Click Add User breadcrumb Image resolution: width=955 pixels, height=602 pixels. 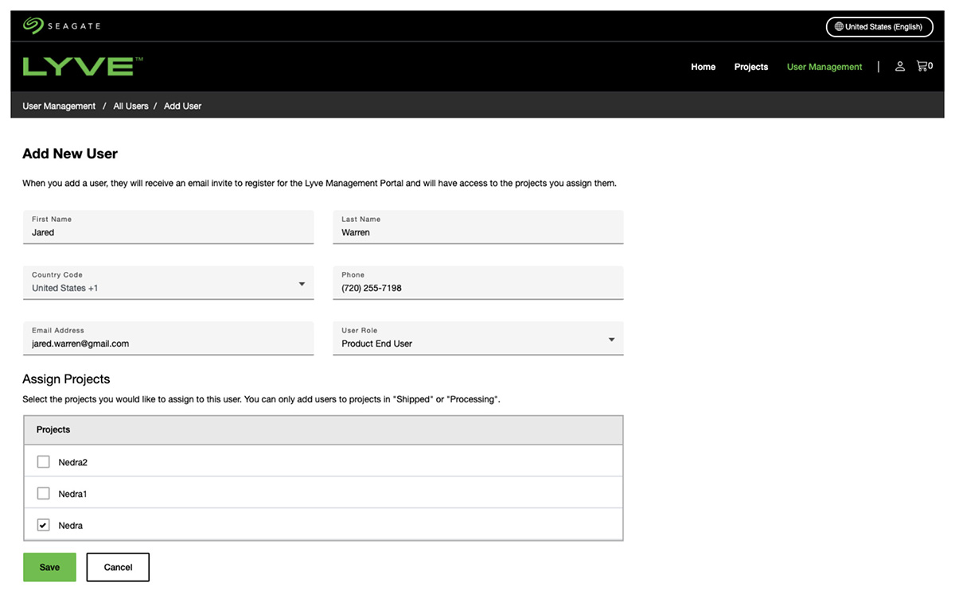pos(182,106)
